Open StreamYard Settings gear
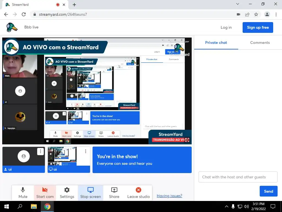 [67, 193]
